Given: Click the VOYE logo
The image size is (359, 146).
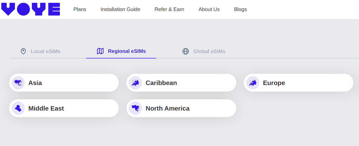Looking at the screenshot, I should coord(31,9).
